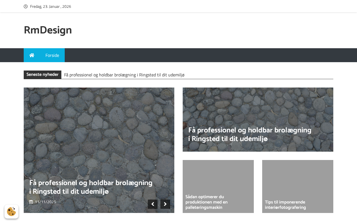Click gray thumbnail above the palleteringsmaskin title
The image size is (357, 223).
(x=218, y=176)
